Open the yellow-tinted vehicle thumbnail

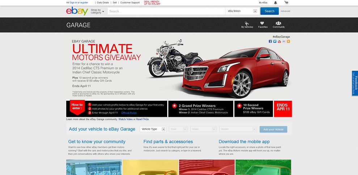click(151, 167)
